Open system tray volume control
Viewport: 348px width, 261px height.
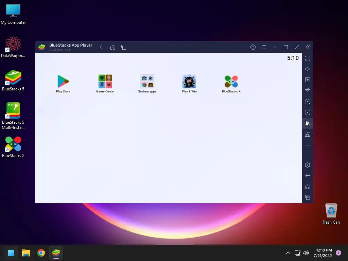coord(306,253)
